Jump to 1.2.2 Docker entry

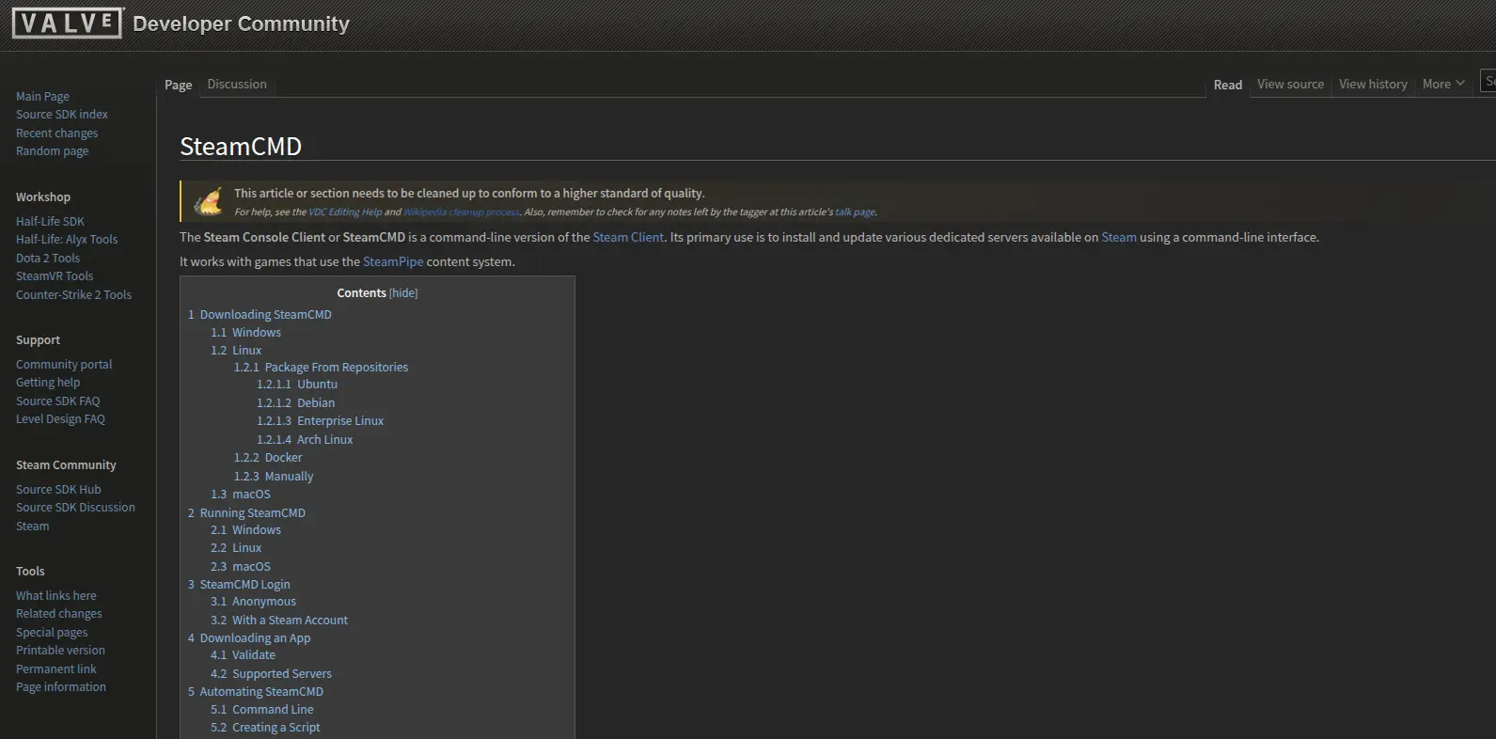click(268, 457)
